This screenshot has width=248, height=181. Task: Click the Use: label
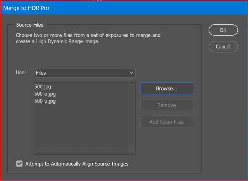tap(21, 72)
